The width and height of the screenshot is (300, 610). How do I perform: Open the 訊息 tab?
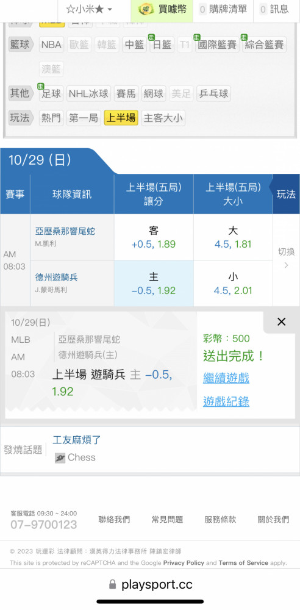274,9
